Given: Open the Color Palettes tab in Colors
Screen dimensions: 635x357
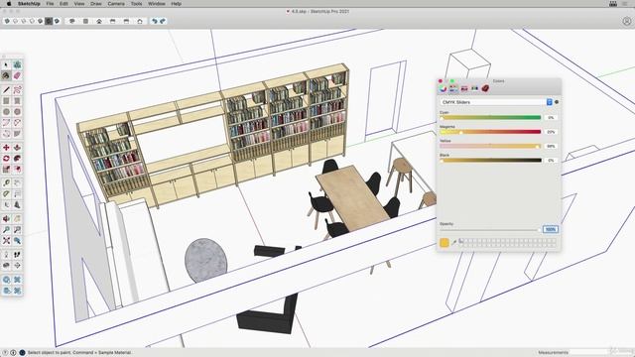Looking at the screenshot, I should 464,88.
